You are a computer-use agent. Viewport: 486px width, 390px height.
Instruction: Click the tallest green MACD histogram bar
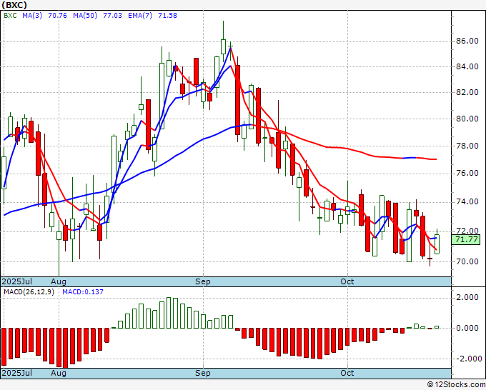[169, 313]
